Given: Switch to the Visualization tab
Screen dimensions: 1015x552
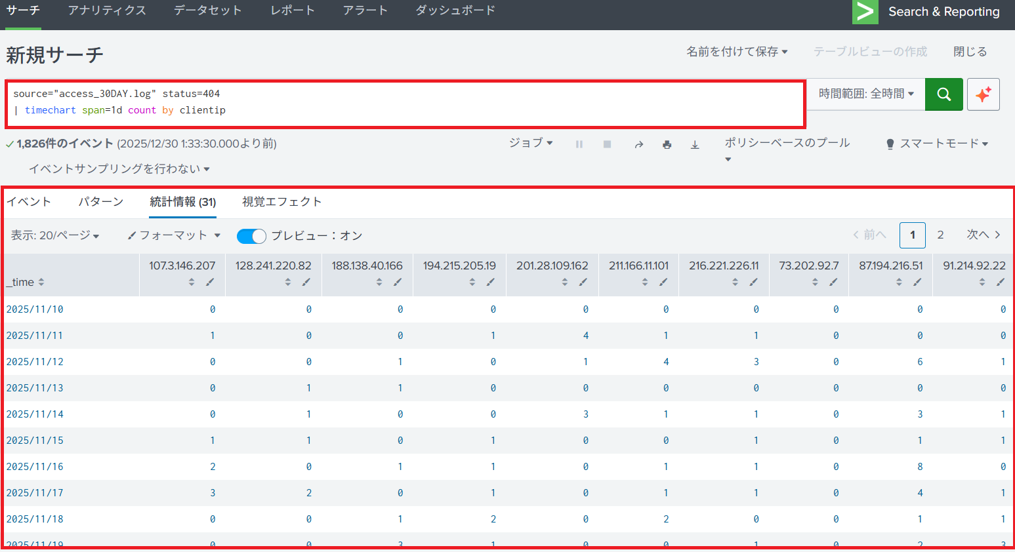Looking at the screenshot, I should pos(281,202).
